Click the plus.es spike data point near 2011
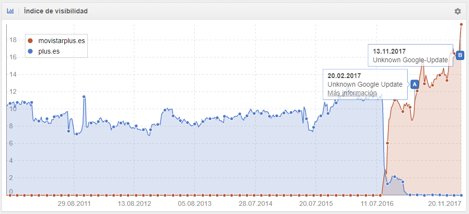 (84, 97)
